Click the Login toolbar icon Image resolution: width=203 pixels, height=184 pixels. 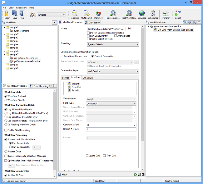(x=7, y=14)
